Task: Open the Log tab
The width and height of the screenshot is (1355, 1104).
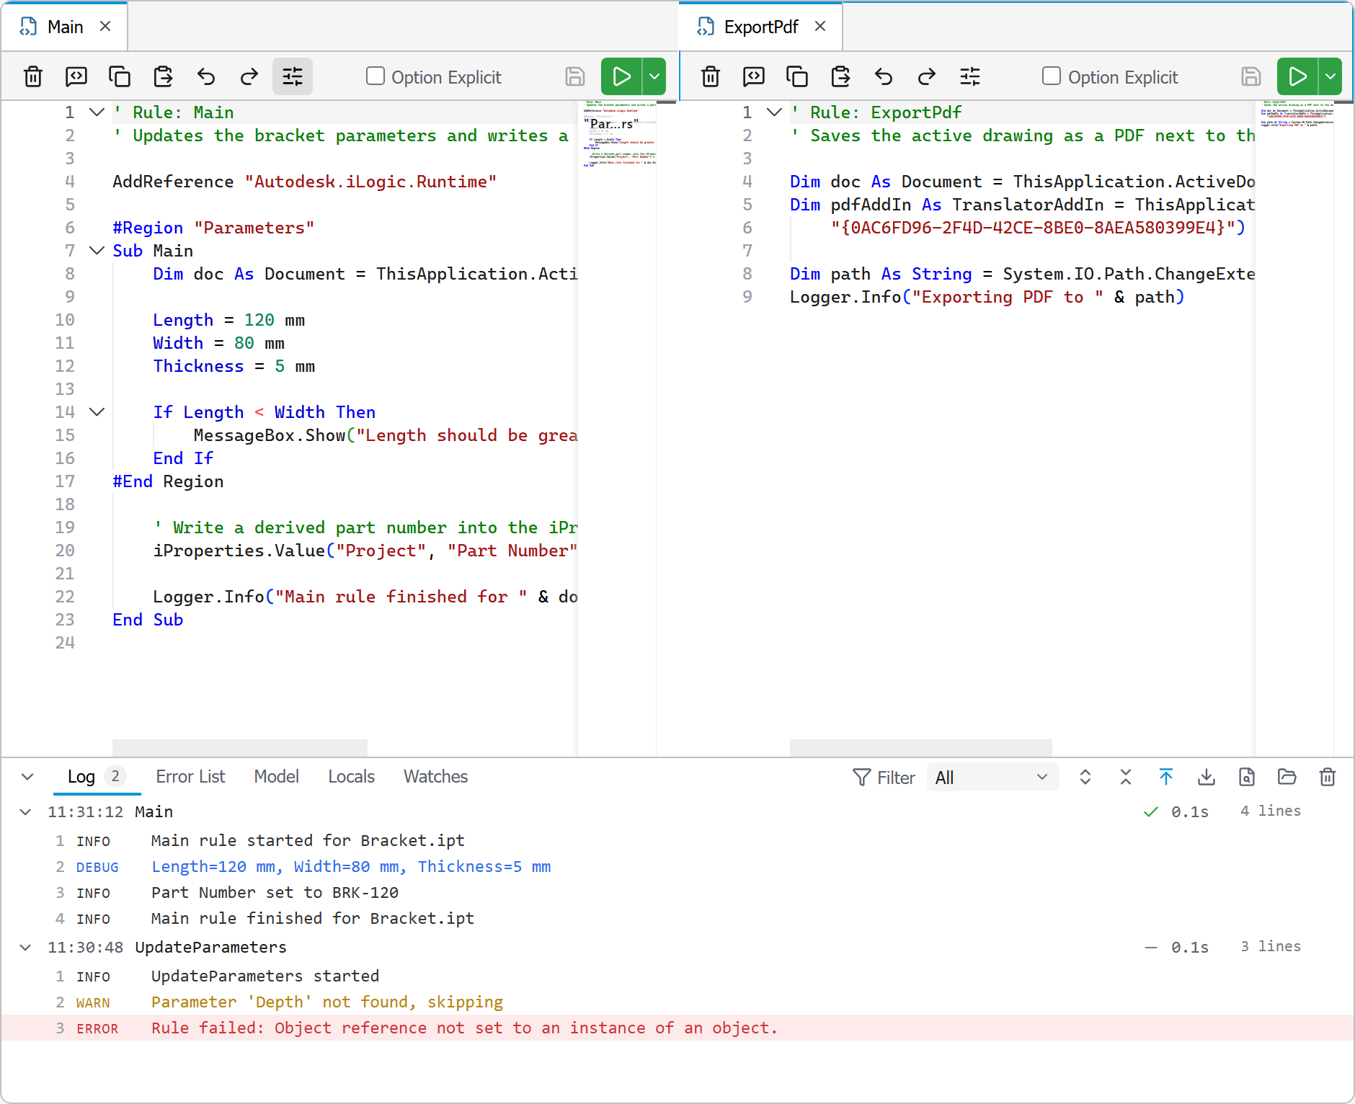Action: (97, 777)
